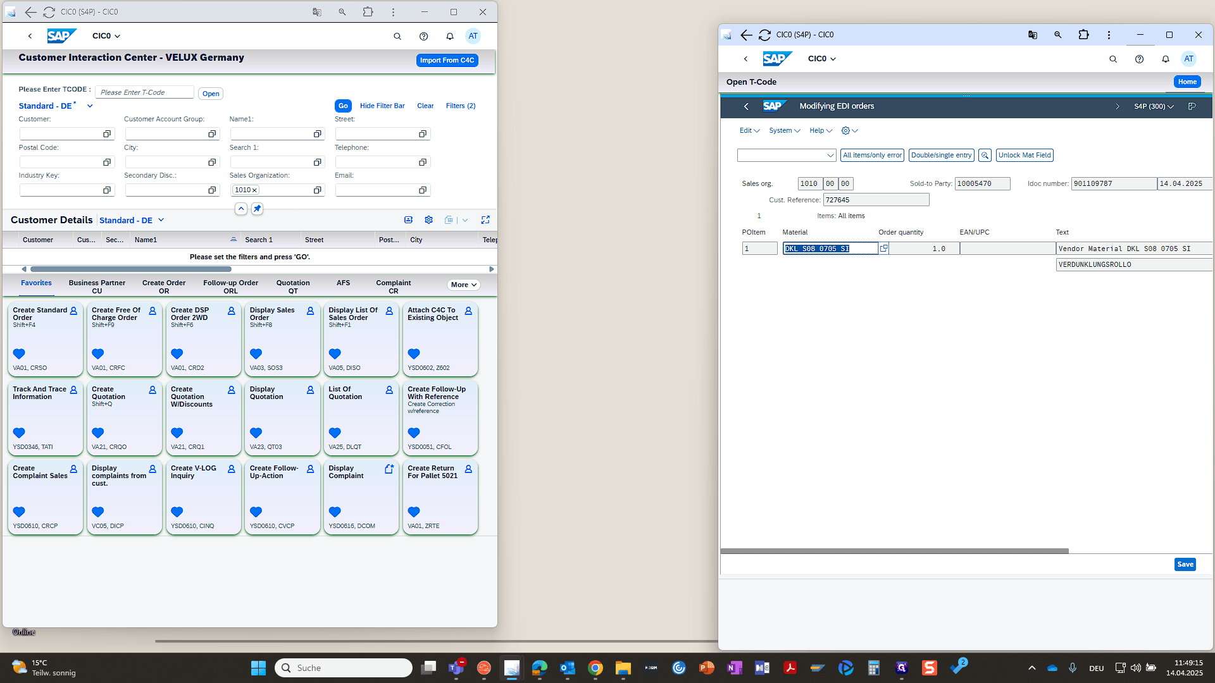Switch to the Business Partner CU tab

point(97,287)
